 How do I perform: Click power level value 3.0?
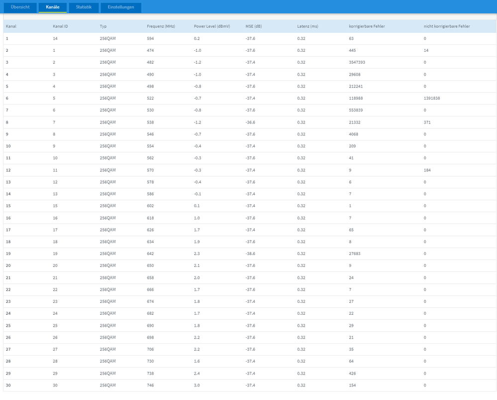click(x=197, y=386)
